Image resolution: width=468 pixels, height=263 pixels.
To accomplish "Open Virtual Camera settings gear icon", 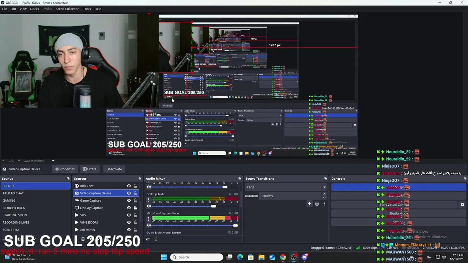I will (462, 205).
